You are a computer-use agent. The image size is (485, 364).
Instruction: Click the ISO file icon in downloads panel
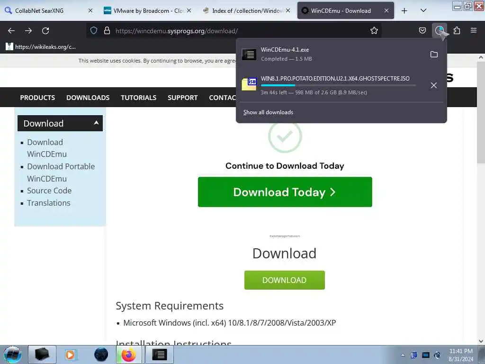pyautogui.click(x=249, y=84)
